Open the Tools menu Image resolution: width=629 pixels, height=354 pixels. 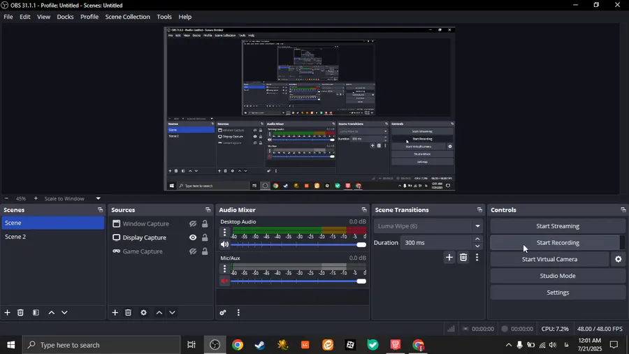pos(164,17)
